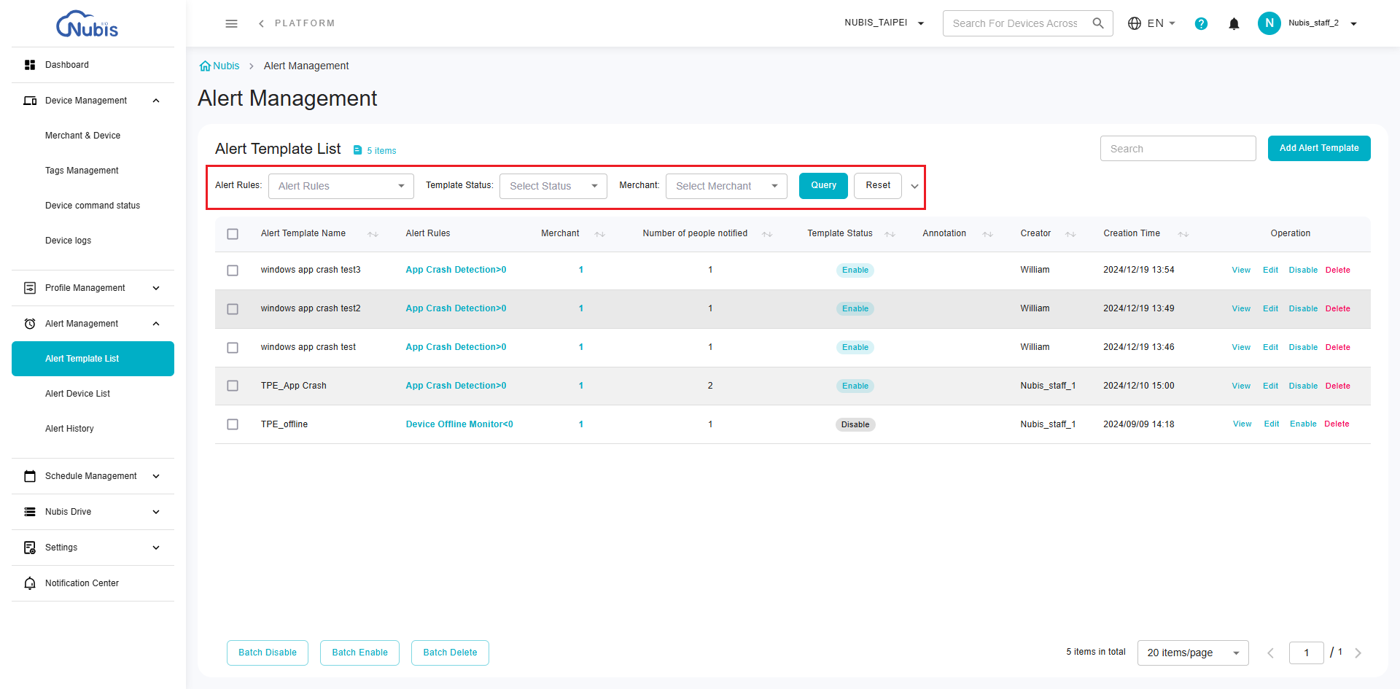1400x689 pixels.
Task: Open notifications bell icon
Action: coord(1234,23)
